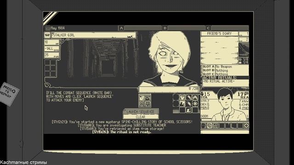294x165 pixels.
Task: Click the 'May 1984' date text
Action: [58, 28]
